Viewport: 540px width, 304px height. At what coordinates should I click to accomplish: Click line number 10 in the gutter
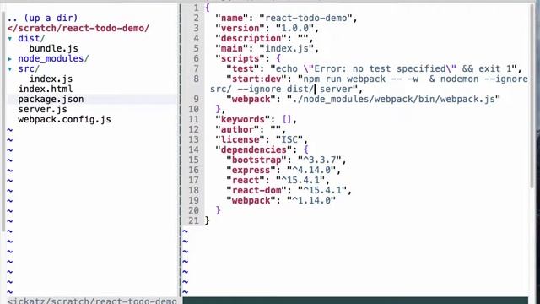(193, 109)
